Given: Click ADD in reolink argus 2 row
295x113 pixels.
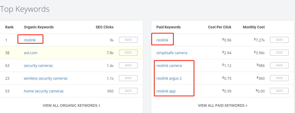Looking at the screenshot, I should tap(279, 78).
